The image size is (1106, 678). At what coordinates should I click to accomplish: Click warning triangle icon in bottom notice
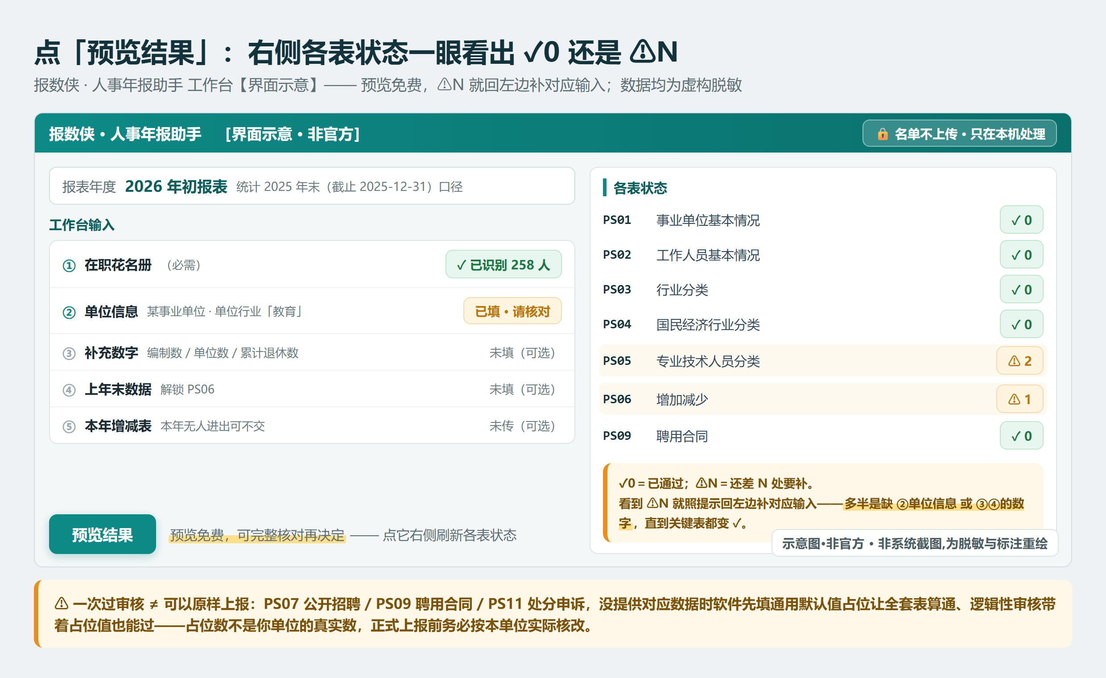(62, 604)
